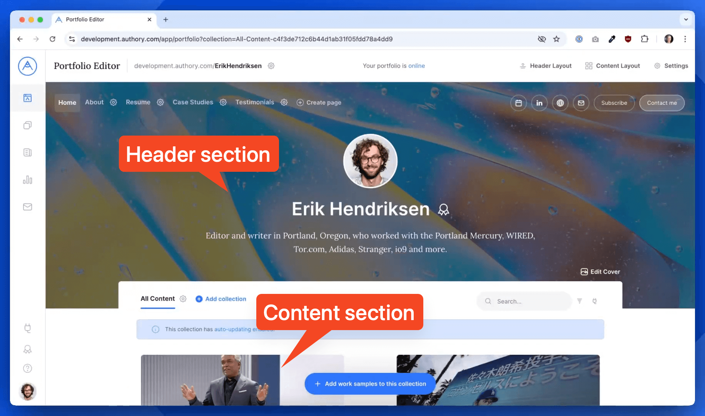Click the Edit Cover button
Screen dimensions: 705x416
[x=600, y=272]
